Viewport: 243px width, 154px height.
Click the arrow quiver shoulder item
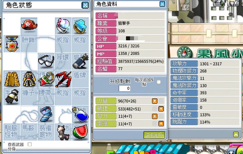(x=81, y=61)
